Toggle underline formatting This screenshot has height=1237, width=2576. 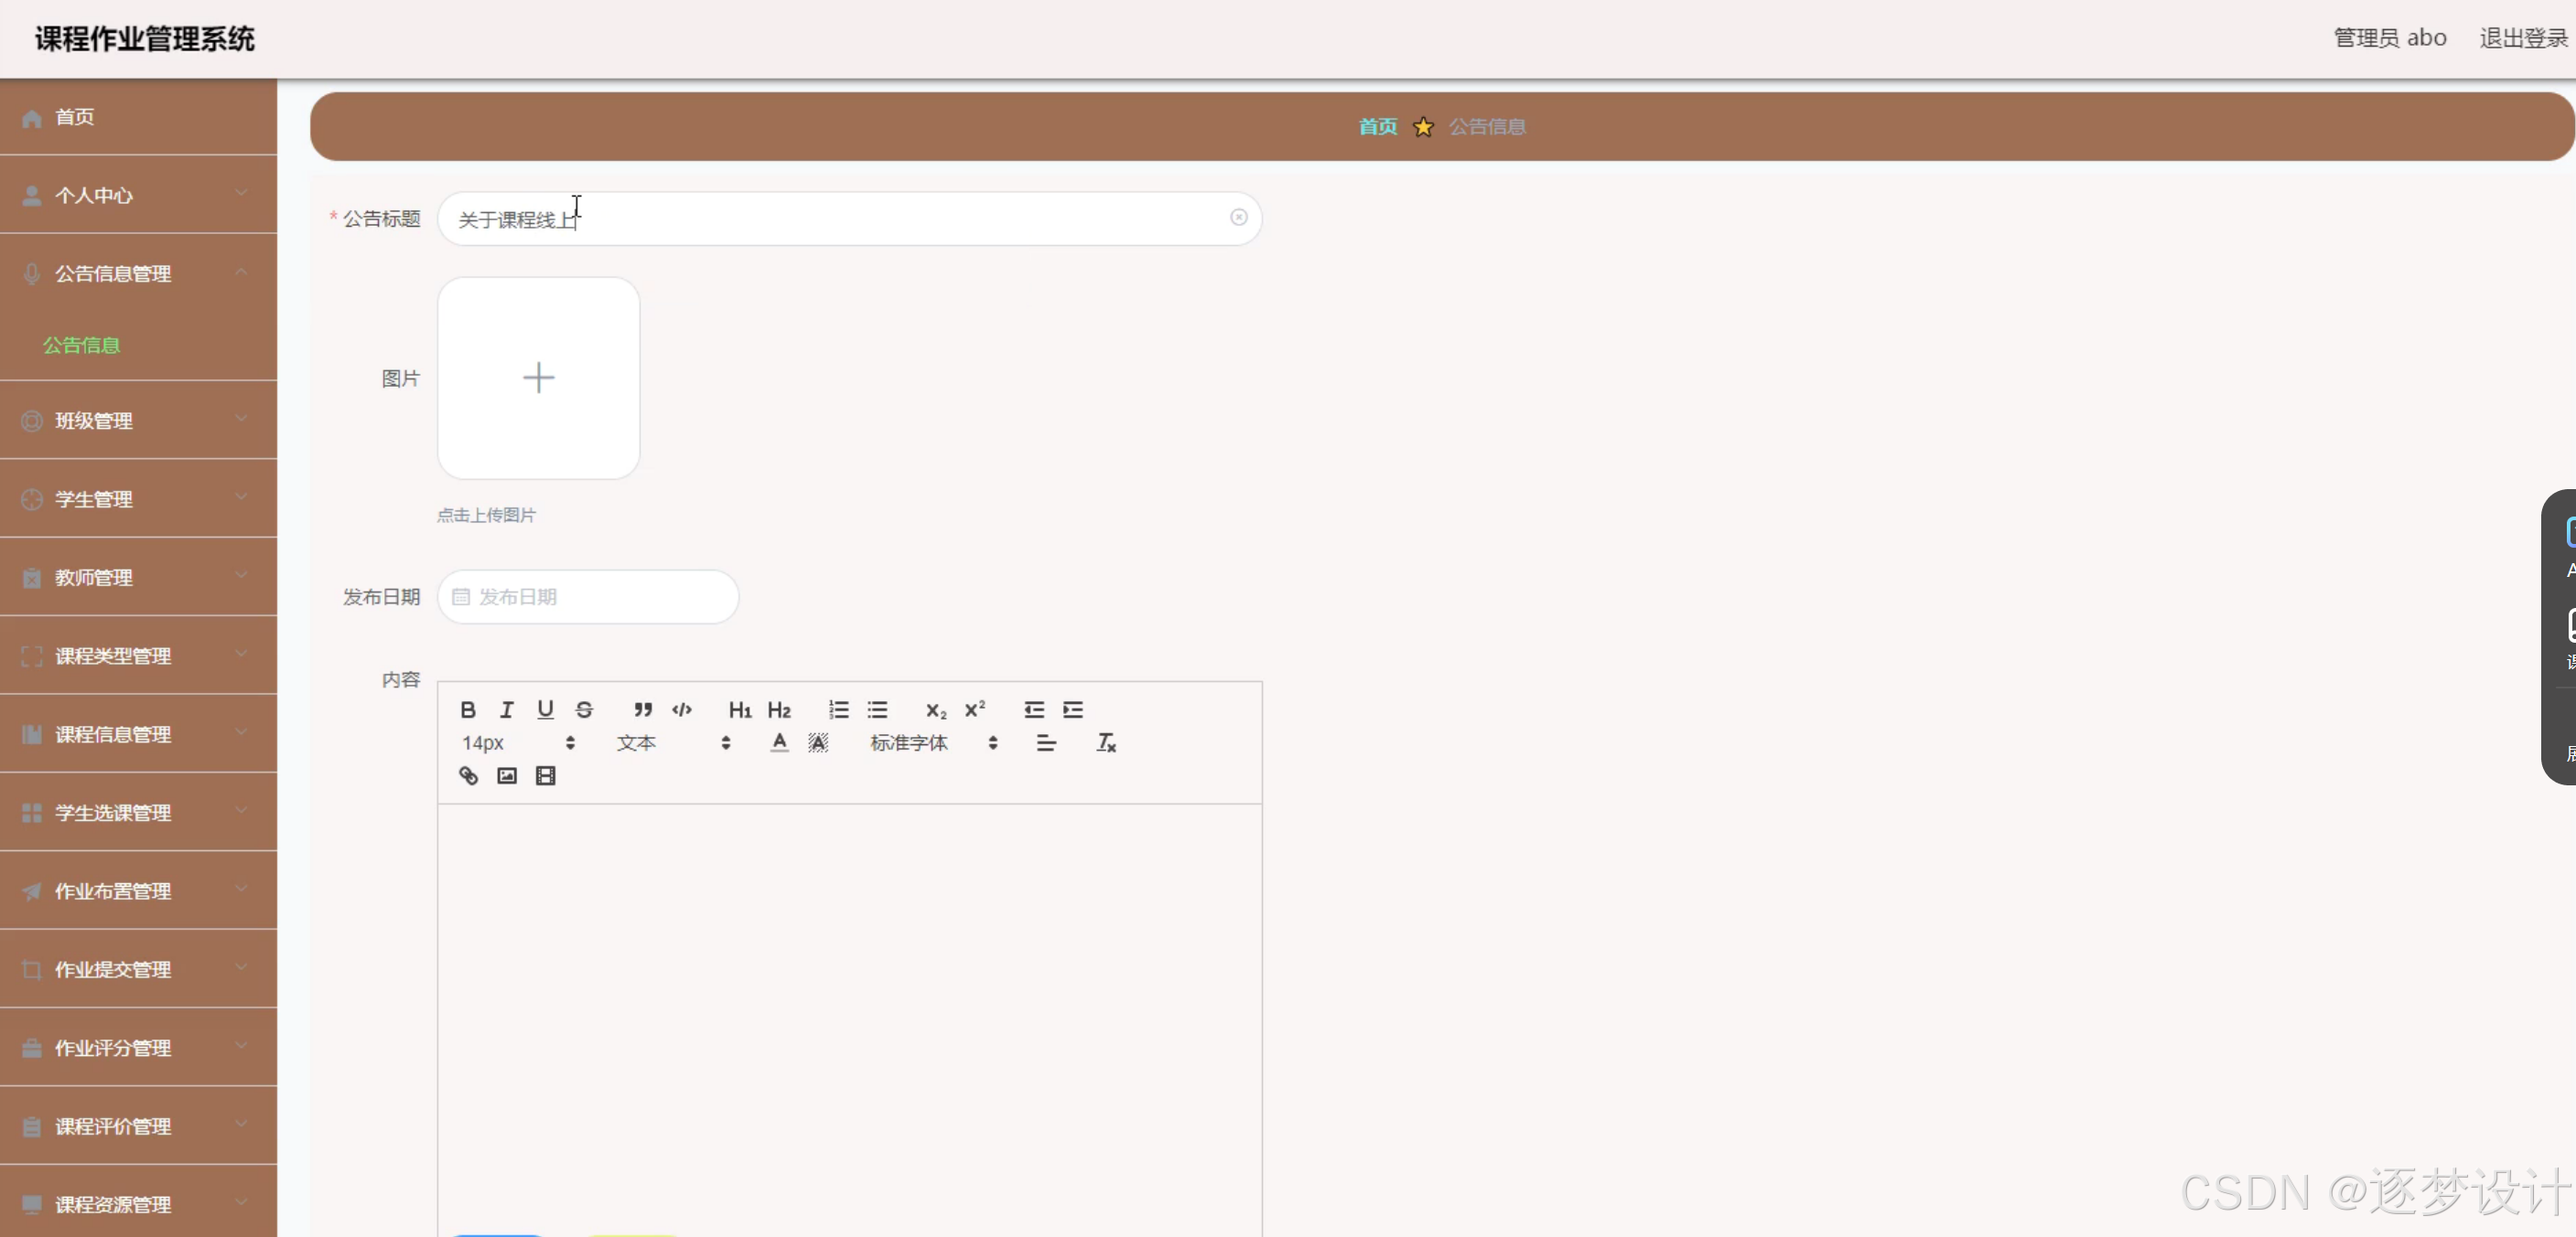pos(545,709)
